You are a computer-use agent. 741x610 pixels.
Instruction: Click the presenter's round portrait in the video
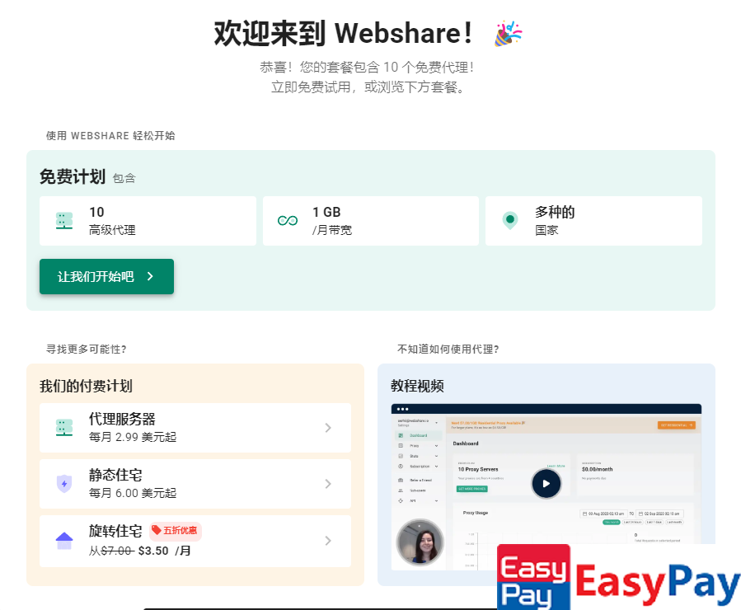(420, 542)
